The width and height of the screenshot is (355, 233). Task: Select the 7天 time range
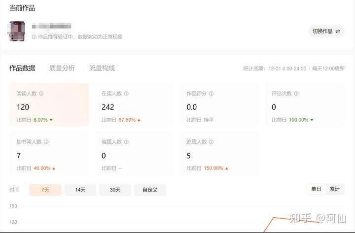tap(45, 190)
